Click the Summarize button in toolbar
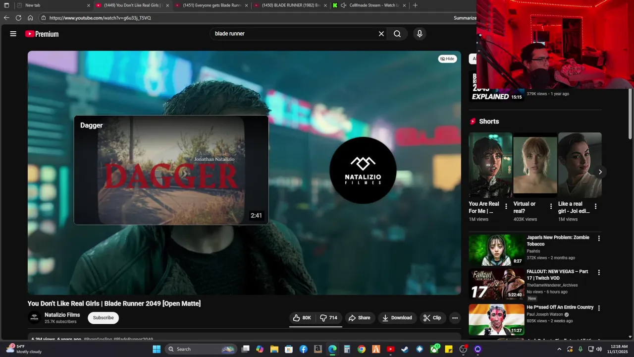Viewport: 634px width, 357px height. pos(465,18)
